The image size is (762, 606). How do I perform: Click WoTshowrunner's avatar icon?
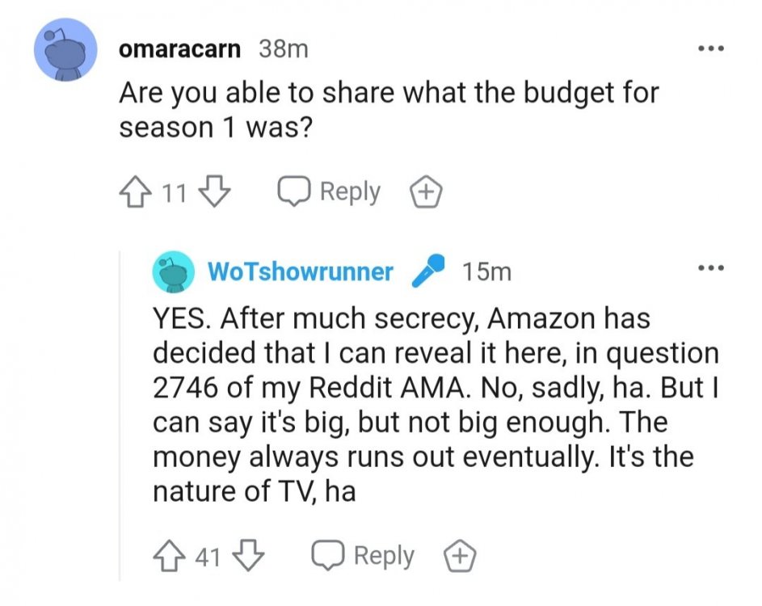(173, 272)
